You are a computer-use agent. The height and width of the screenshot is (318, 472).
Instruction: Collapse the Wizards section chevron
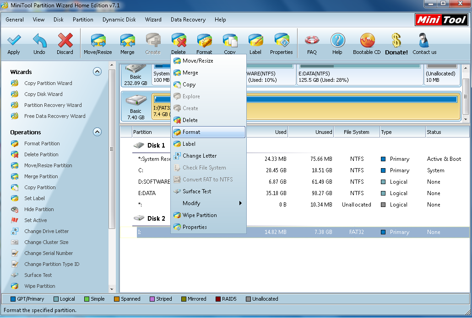click(x=97, y=71)
